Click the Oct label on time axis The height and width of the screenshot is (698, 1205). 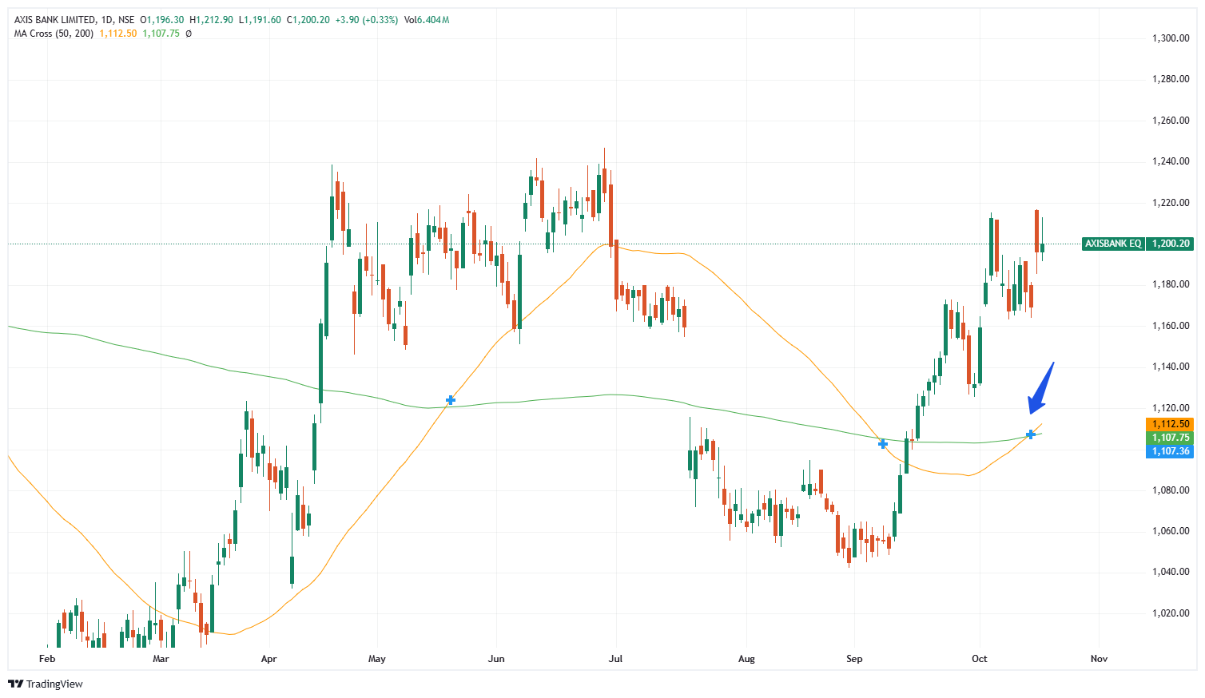tap(979, 659)
